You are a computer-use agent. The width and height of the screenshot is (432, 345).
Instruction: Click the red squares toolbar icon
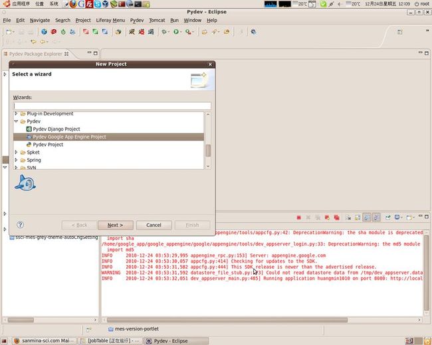pyautogui.click(x=86, y=32)
